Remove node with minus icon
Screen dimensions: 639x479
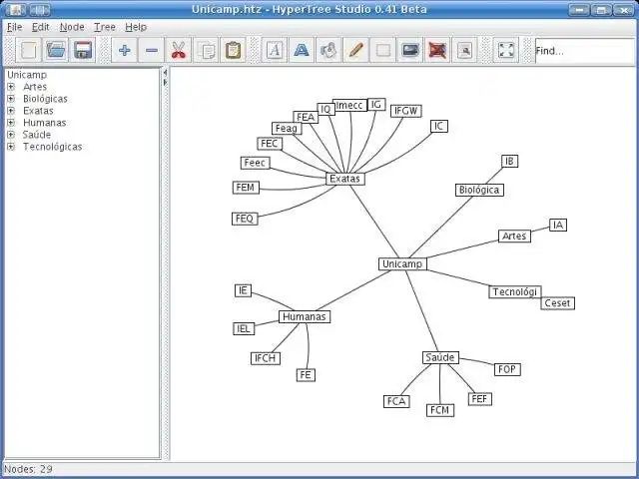pyautogui.click(x=151, y=51)
